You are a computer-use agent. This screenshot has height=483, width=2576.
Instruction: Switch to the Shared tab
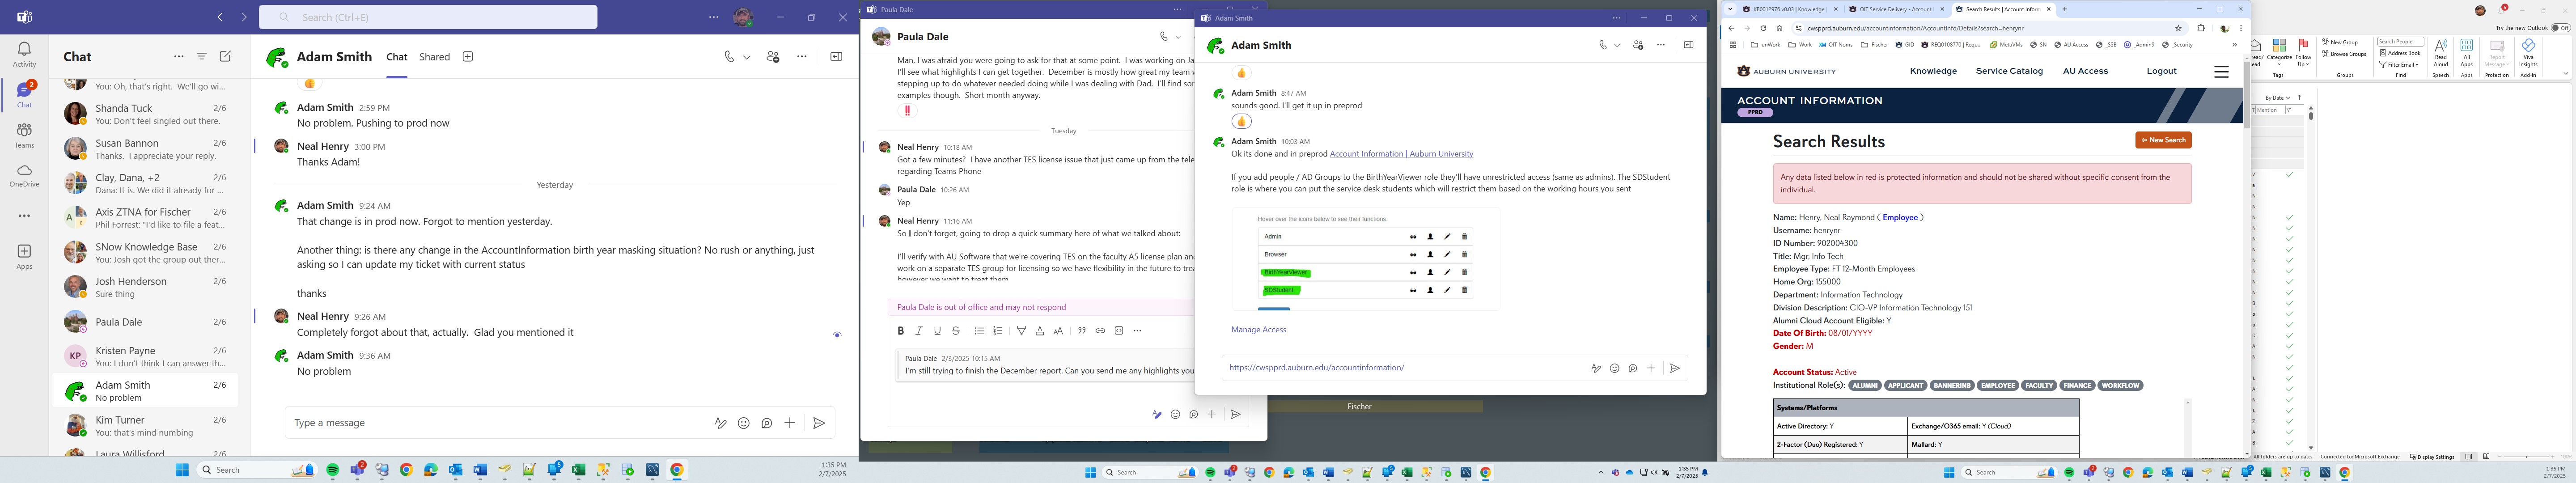click(x=434, y=57)
